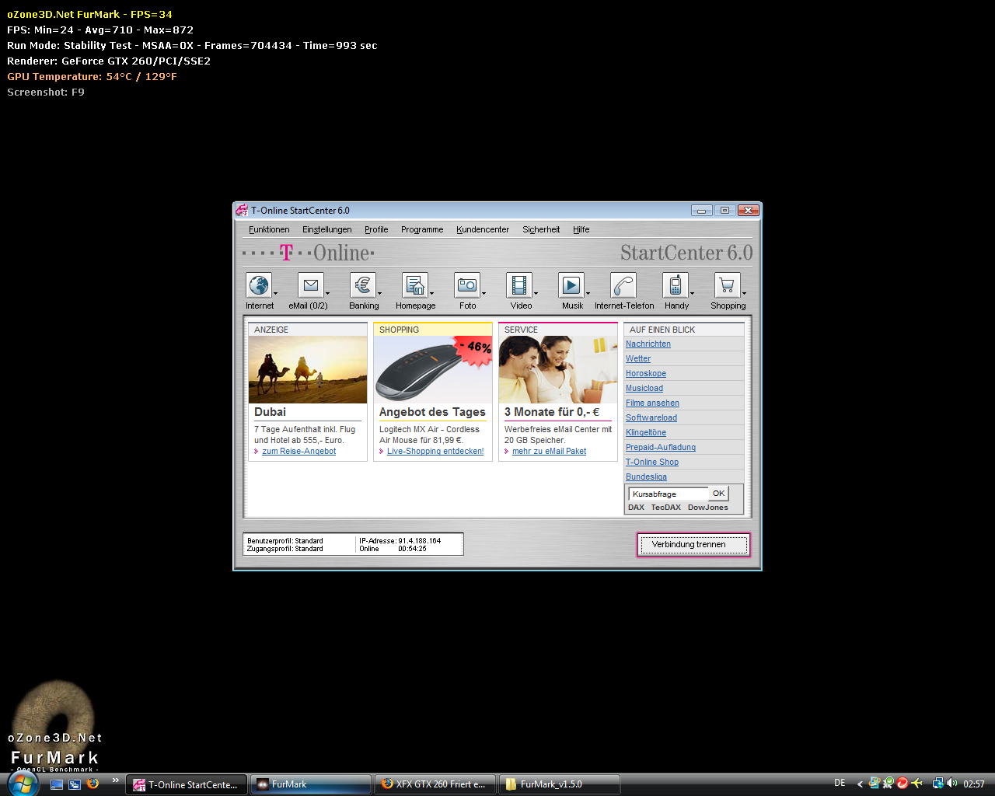Expand the Internet dropdown arrow

pyautogui.click(x=276, y=294)
